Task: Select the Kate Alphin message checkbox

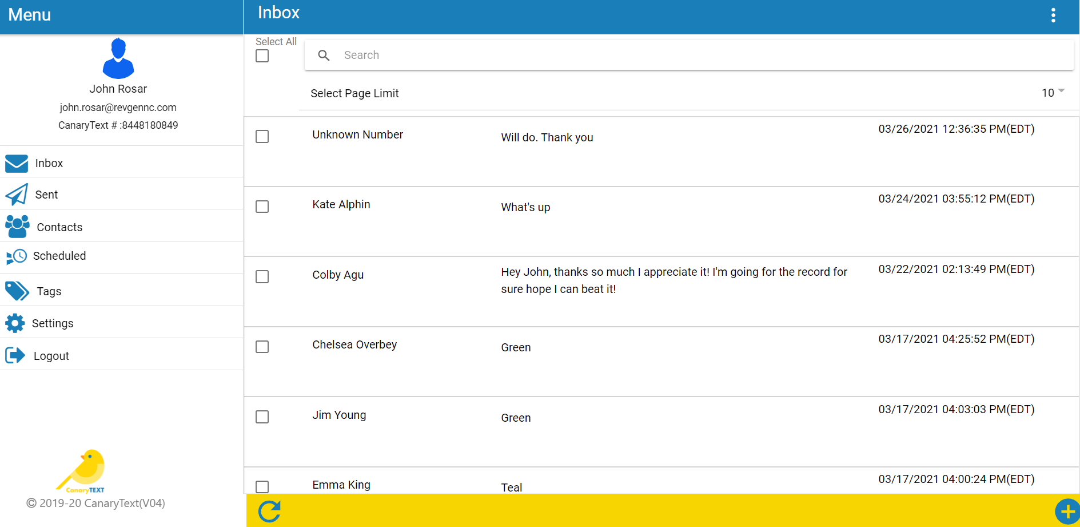Action: (x=262, y=207)
